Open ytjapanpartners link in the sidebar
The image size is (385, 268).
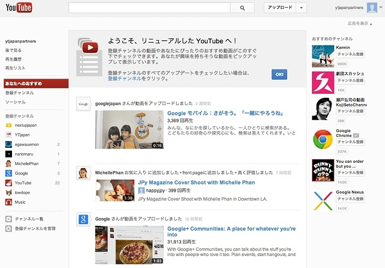click(20, 41)
